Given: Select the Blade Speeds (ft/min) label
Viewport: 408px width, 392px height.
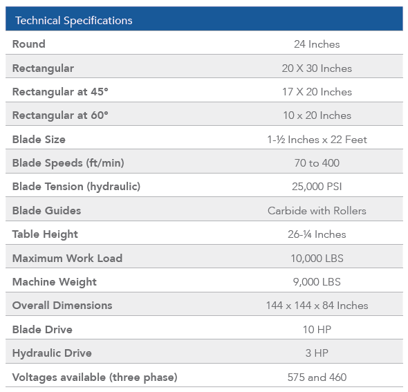Looking at the screenshot, I should point(68,163).
